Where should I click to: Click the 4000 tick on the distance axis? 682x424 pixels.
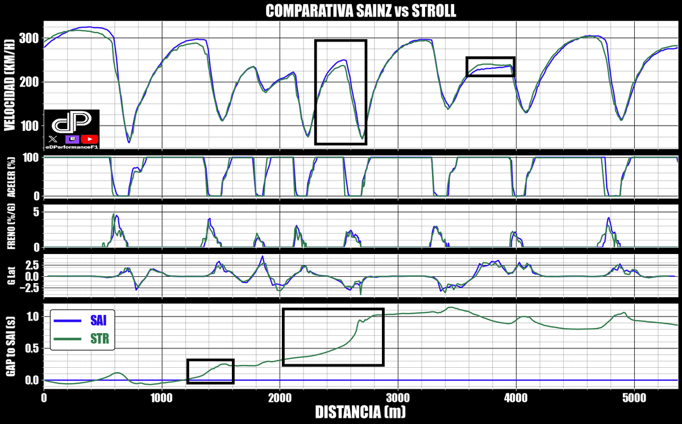tap(516, 397)
